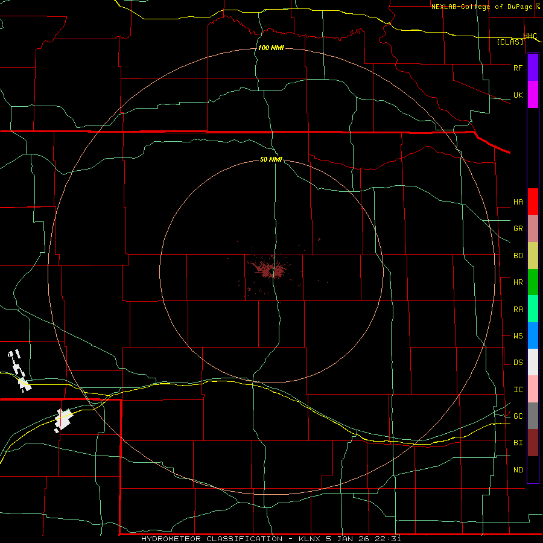The height and width of the screenshot is (543, 543).
Task: Click the WS blue legend color swatch
Action: 533,335
